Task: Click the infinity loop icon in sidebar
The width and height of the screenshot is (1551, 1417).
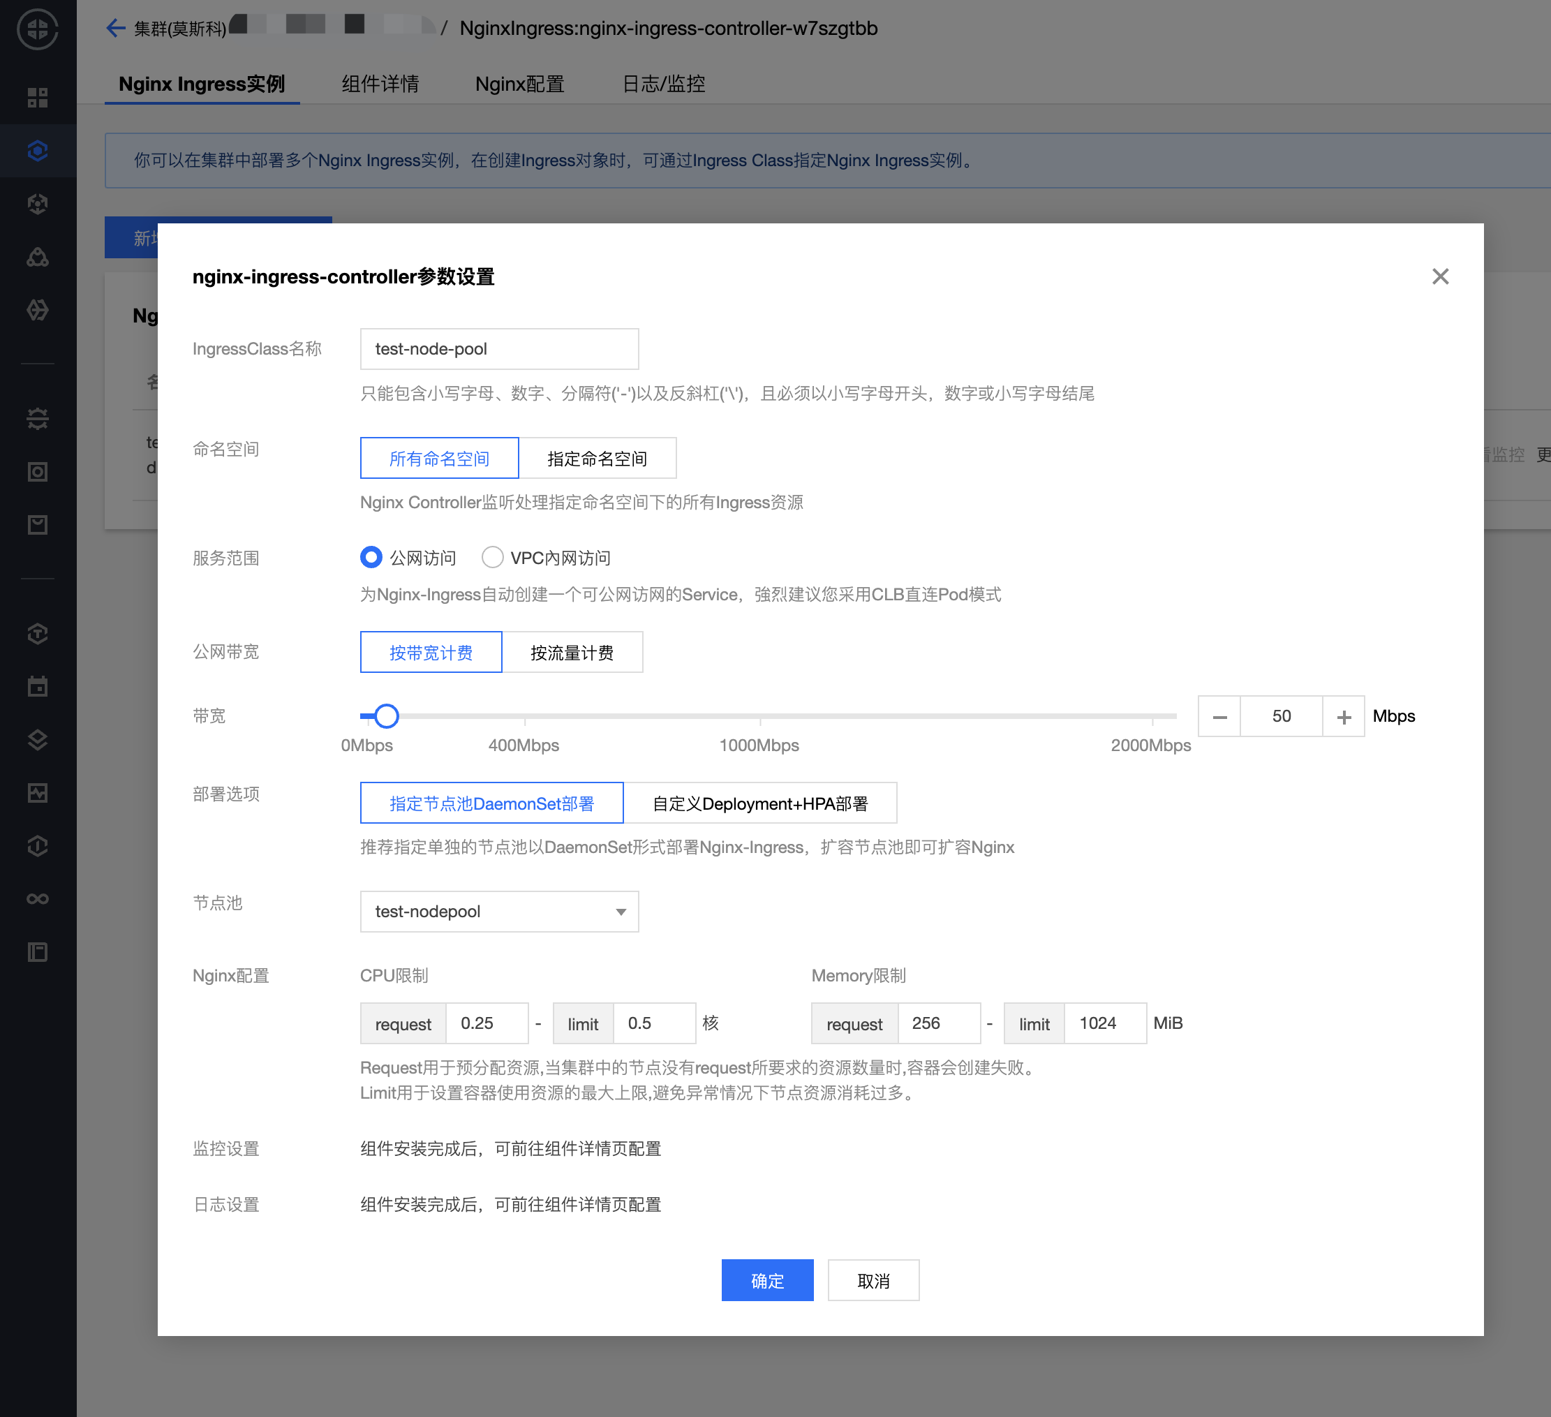Action: click(x=38, y=898)
